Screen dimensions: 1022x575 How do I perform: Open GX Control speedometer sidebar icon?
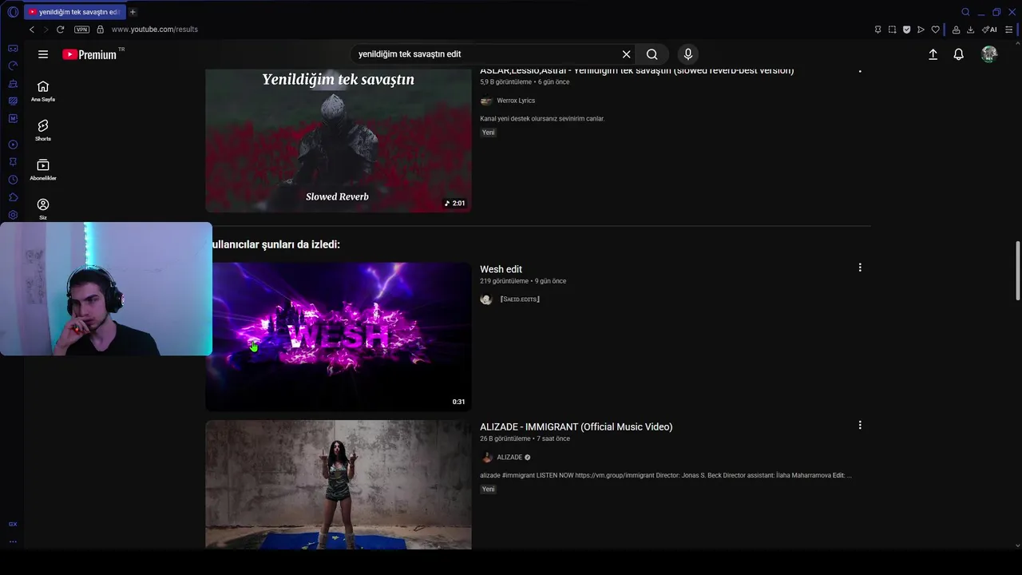pos(13,65)
